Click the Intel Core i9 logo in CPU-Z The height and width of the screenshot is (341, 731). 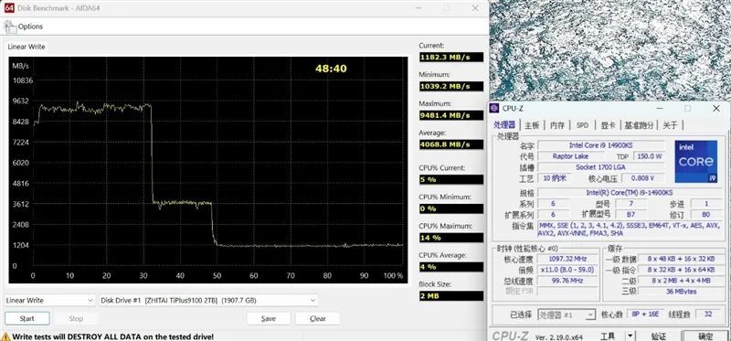click(x=696, y=162)
